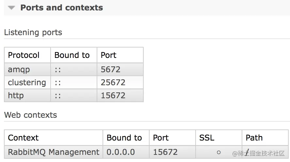Click the Protocol column header
The width and height of the screenshot is (290, 162).
pyautogui.click(x=24, y=55)
